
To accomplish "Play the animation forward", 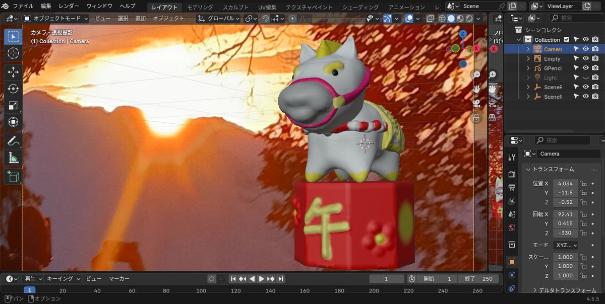I will 261,279.
